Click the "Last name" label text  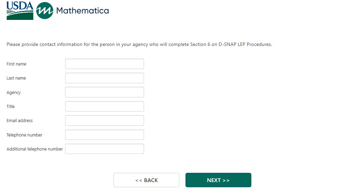16,78
